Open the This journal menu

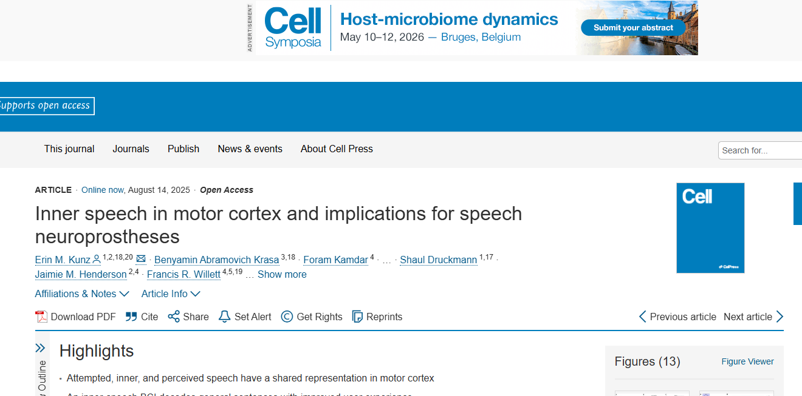pyautogui.click(x=69, y=149)
